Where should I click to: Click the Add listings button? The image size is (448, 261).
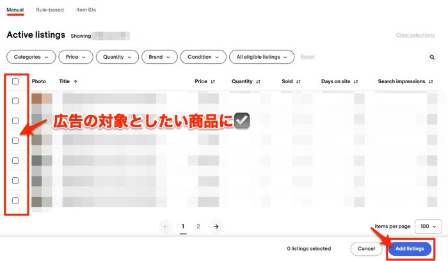coord(410,248)
